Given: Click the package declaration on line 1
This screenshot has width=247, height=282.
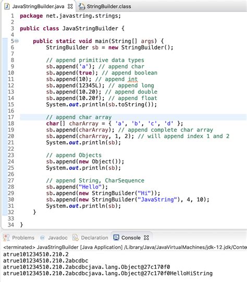Looking at the screenshot, I should [70, 16].
